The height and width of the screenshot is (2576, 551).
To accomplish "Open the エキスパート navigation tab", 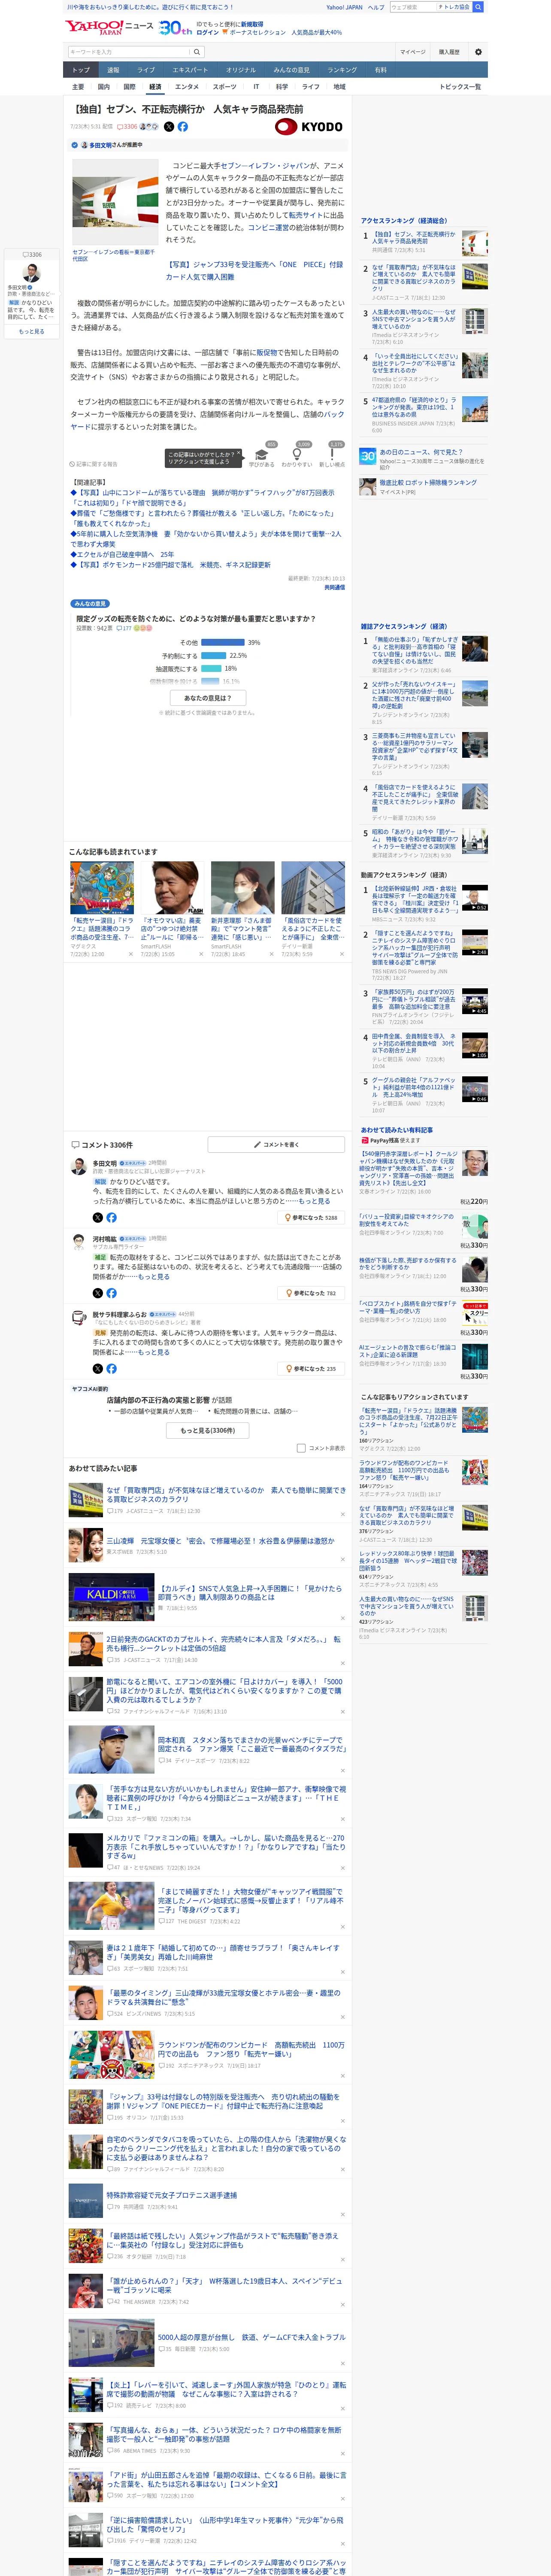I will [190, 70].
